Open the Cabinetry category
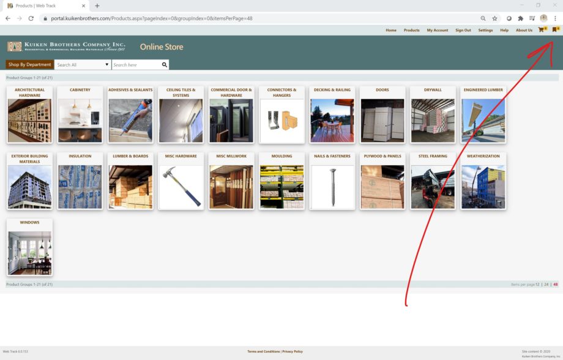 tap(80, 114)
